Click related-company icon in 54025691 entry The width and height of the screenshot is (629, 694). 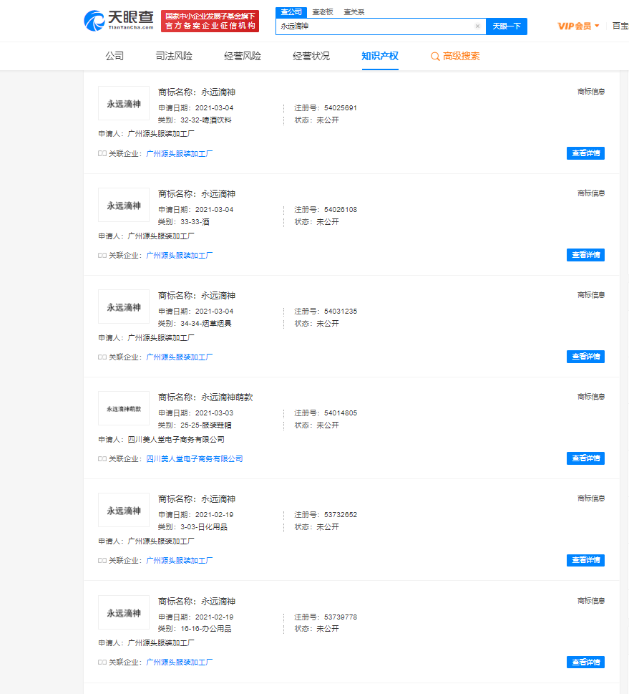102,153
